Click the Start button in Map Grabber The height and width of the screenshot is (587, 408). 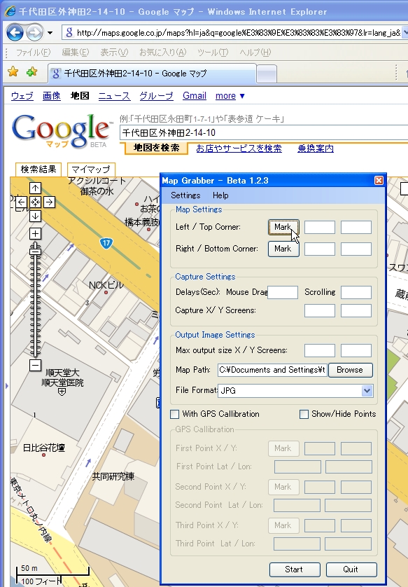pos(295,569)
